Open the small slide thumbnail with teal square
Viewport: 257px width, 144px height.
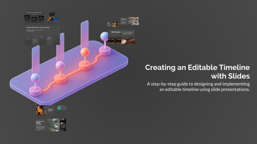click(62, 108)
